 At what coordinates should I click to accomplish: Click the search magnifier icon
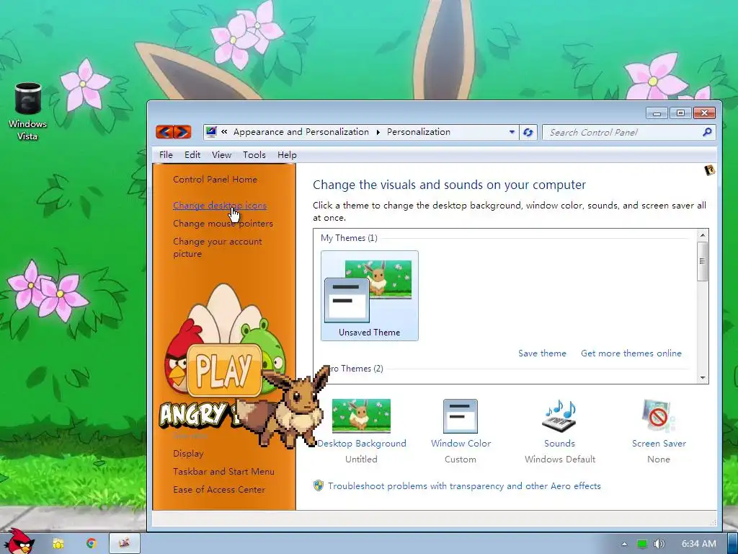(707, 133)
